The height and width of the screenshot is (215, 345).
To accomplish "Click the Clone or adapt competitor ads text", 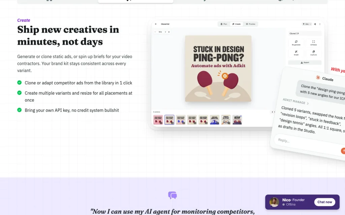I will click(x=78, y=83).
